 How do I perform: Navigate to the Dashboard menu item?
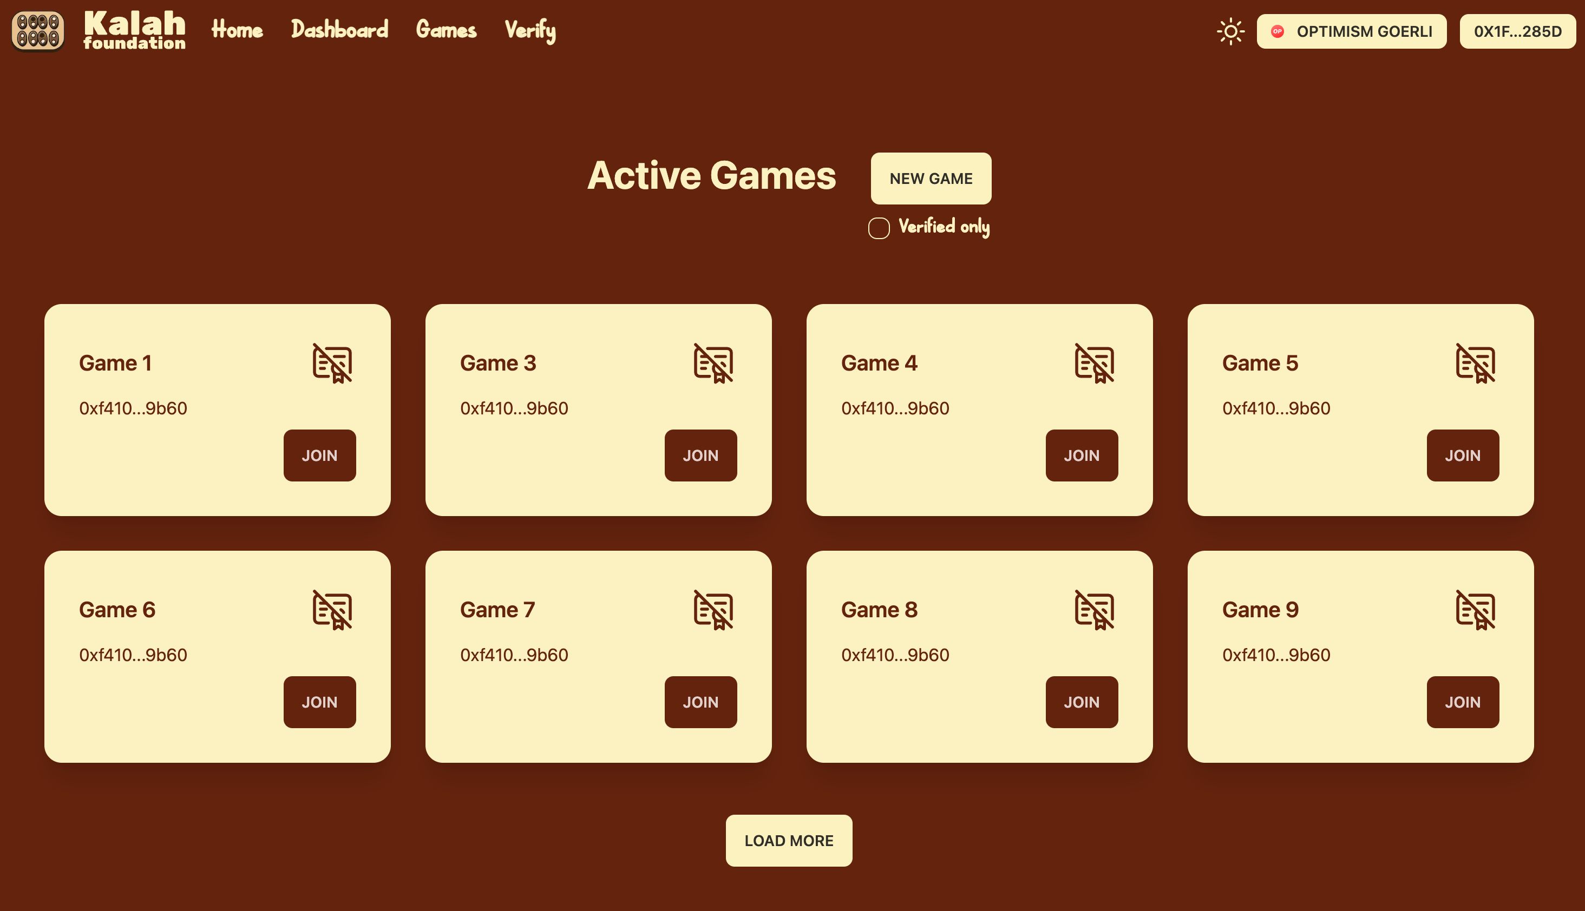point(338,29)
